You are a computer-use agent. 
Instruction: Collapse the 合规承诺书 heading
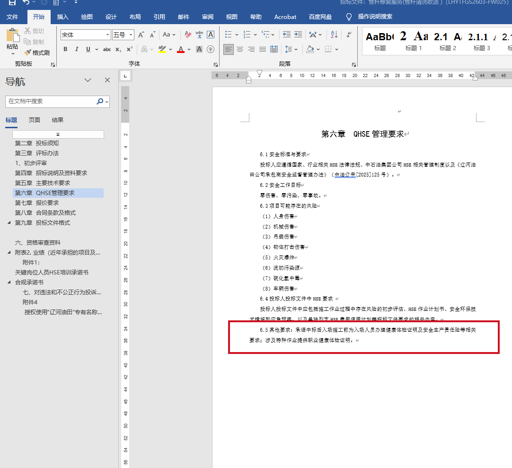(9, 282)
